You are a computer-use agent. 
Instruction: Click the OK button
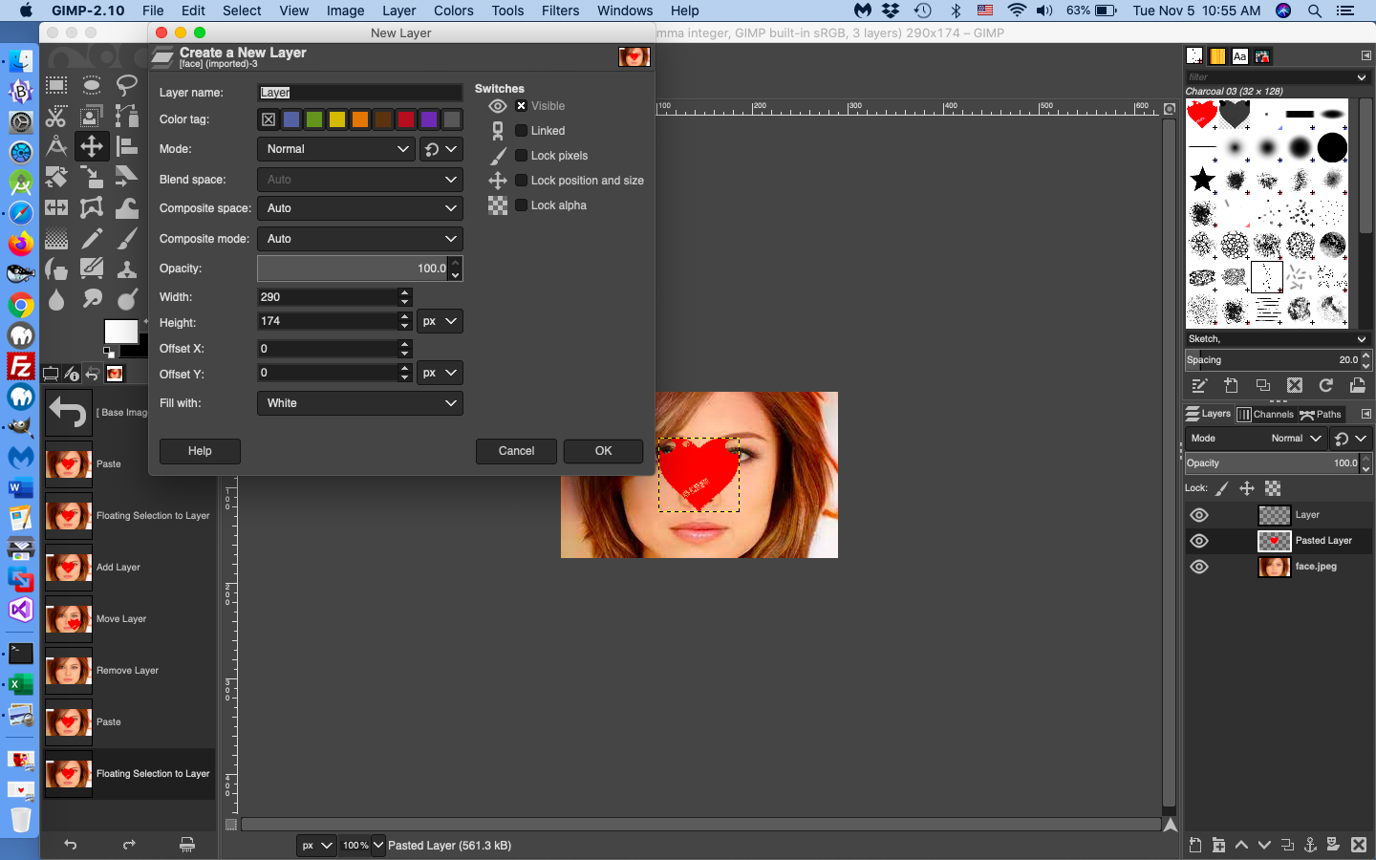[603, 451]
